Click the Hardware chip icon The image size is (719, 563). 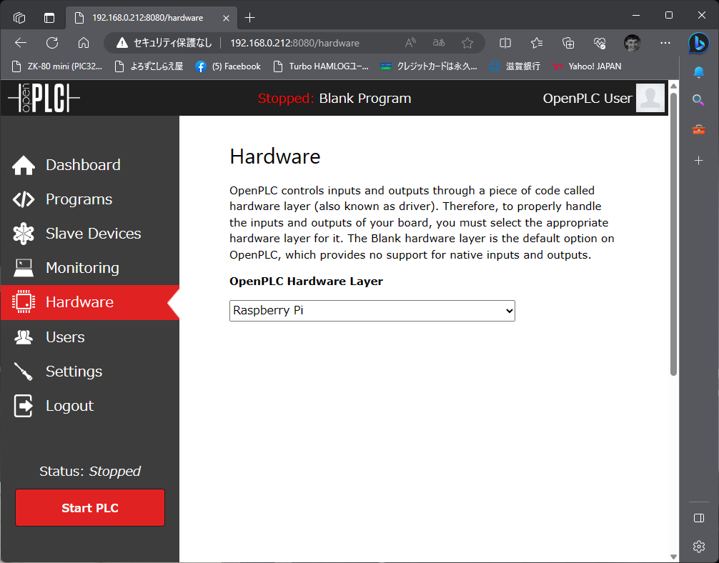[24, 302]
